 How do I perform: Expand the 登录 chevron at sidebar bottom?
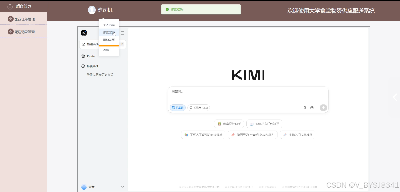[x=122, y=187]
